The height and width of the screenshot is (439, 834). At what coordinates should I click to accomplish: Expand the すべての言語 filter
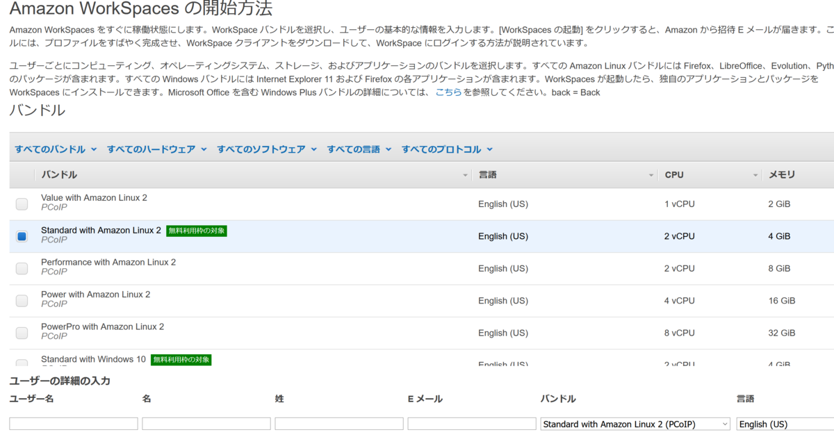[355, 149]
